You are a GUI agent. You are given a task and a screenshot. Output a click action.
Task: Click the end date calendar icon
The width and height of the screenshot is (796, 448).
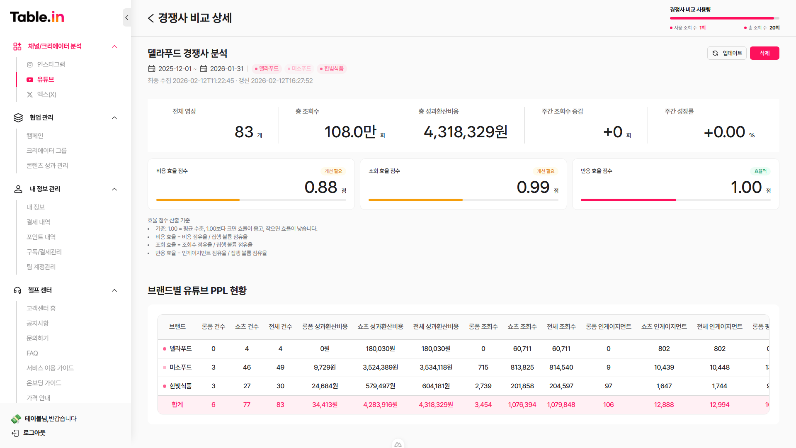(x=204, y=69)
